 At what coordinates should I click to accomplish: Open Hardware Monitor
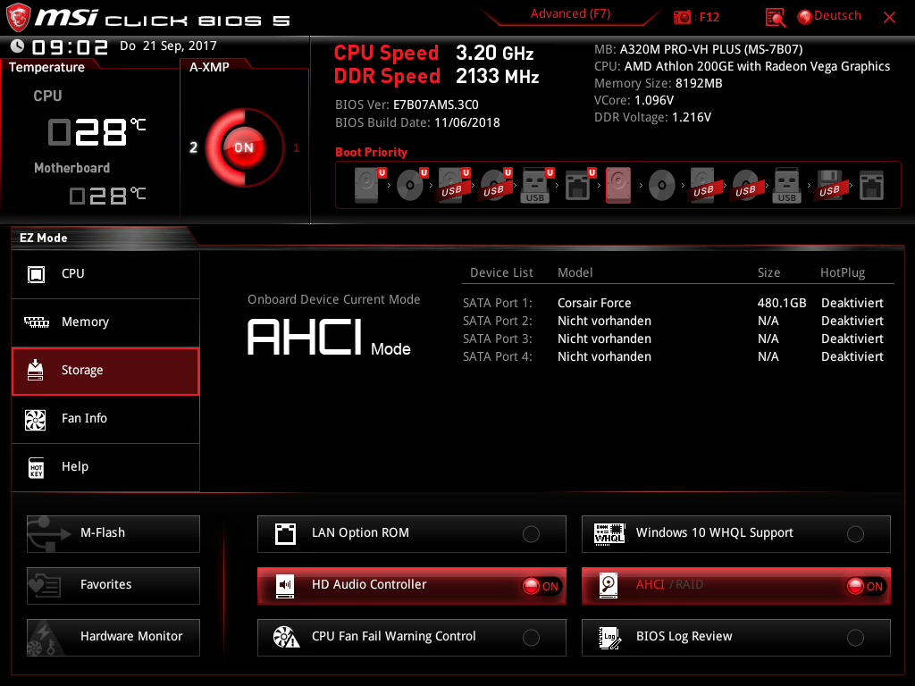pyautogui.click(x=113, y=638)
